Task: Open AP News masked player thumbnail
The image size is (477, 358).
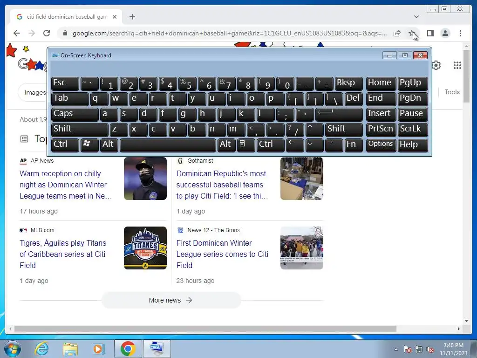Action: pos(145,179)
